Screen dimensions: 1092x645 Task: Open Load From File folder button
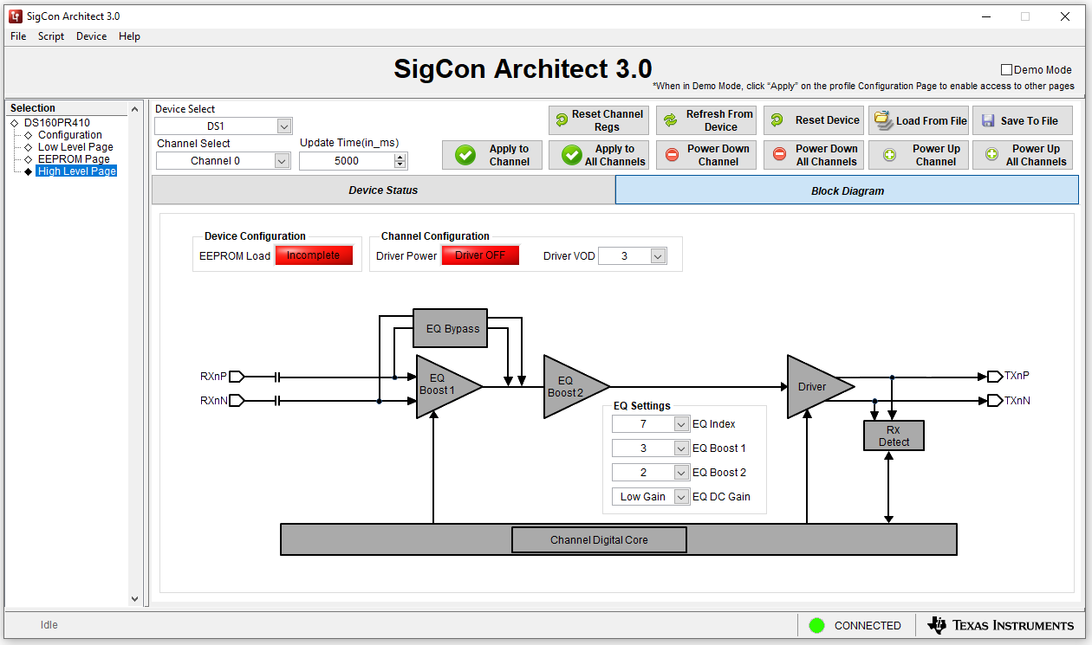click(920, 120)
